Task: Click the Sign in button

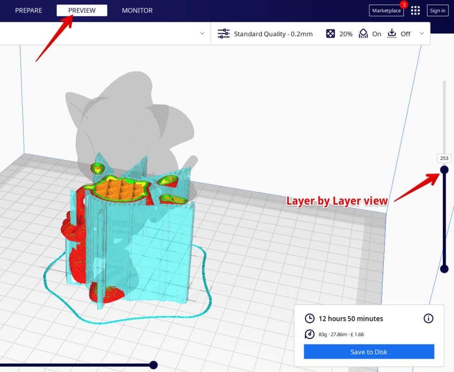Action: tap(437, 10)
